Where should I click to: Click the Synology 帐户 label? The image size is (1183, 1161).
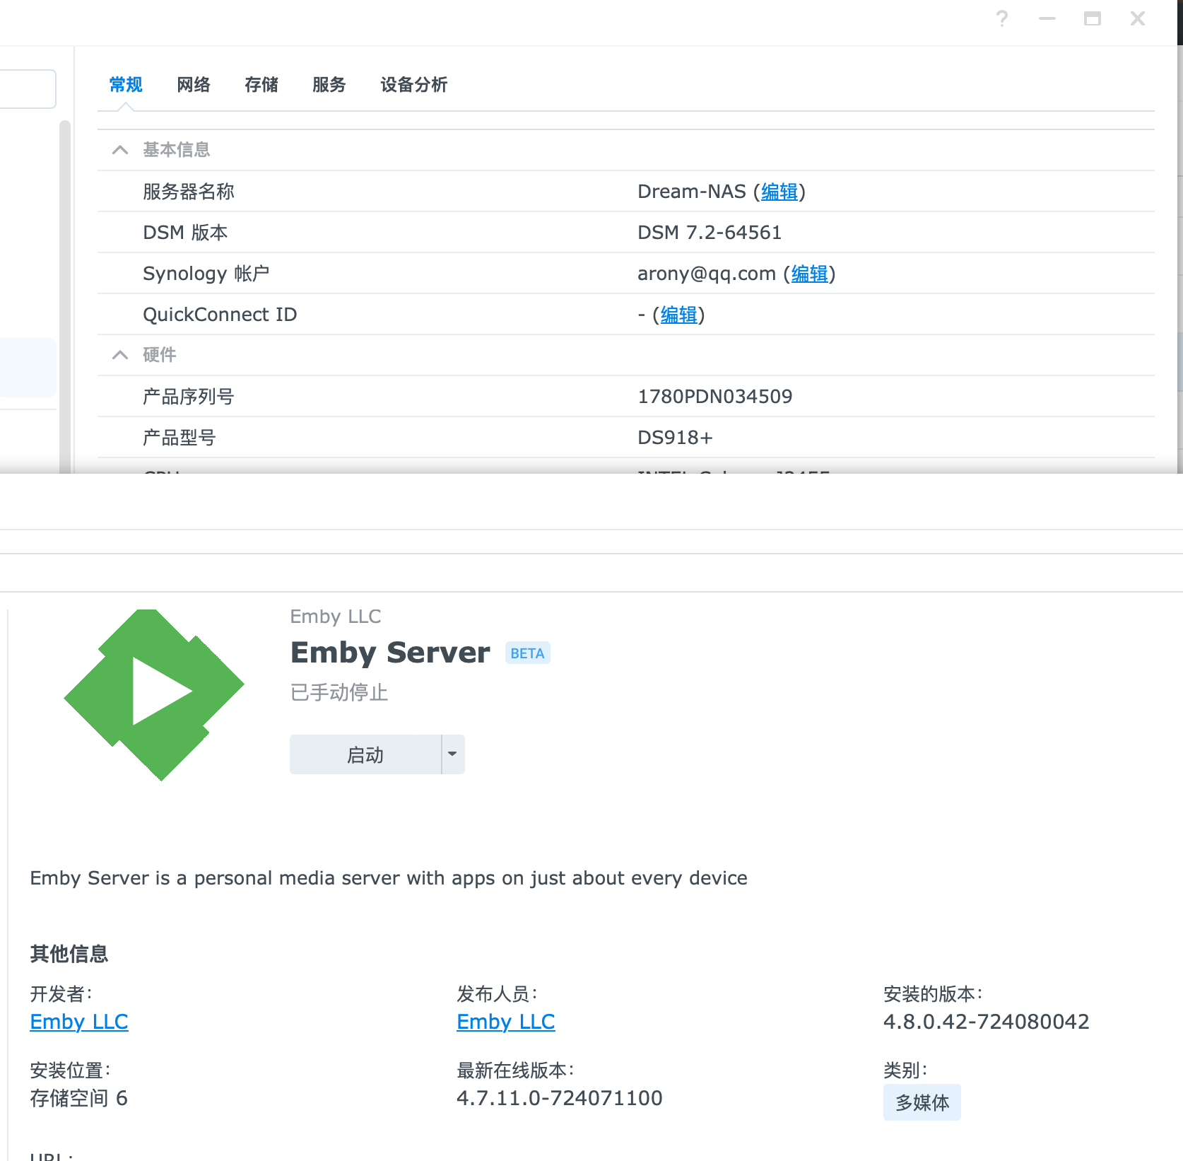click(x=206, y=274)
